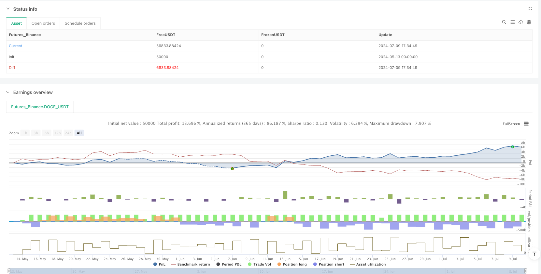Hide the Benchmark return series
Image resolution: width=541 pixels, height=274 pixels.
[x=191, y=264]
